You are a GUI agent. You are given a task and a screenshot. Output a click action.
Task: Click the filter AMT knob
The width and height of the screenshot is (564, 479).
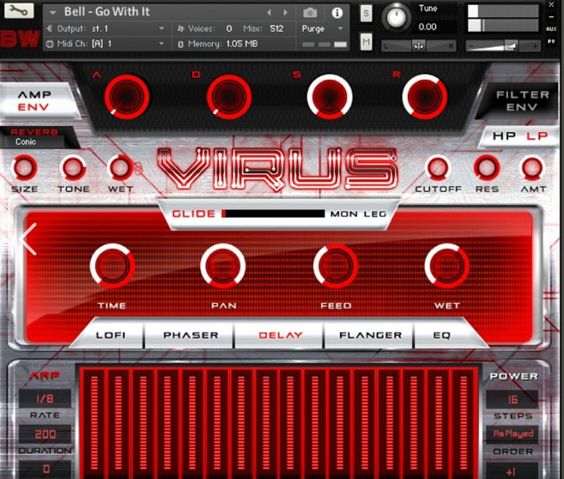[x=532, y=167]
